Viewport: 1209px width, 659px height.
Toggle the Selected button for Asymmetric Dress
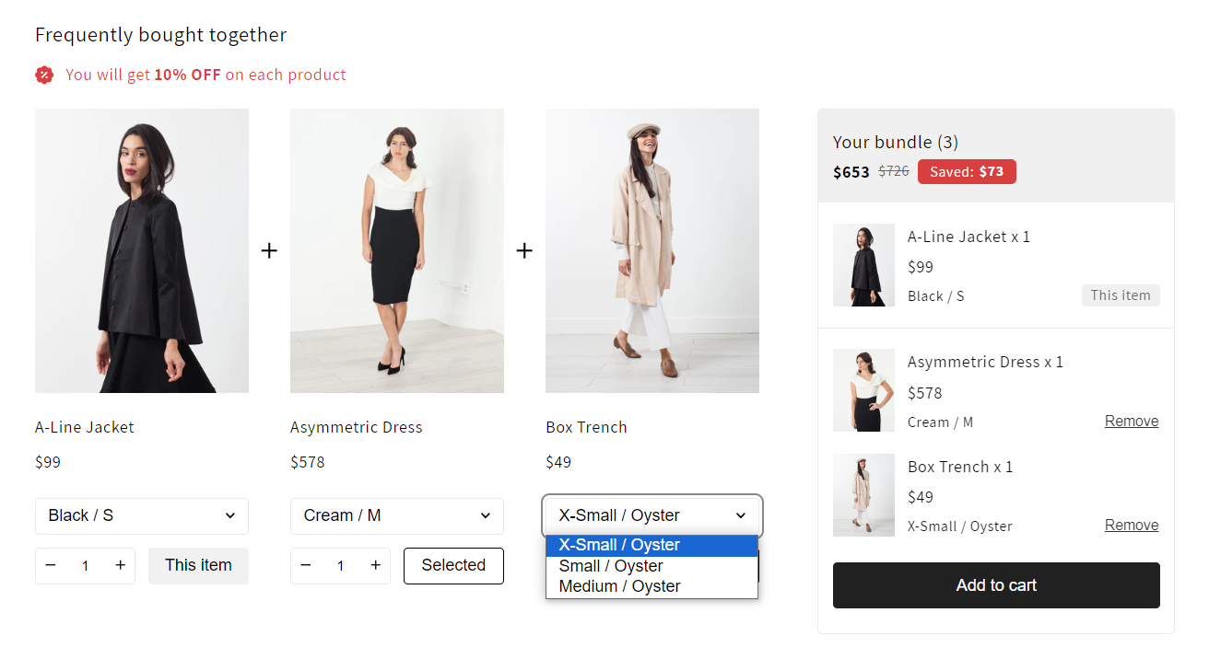pyautogui.click(x=453, y=565)
